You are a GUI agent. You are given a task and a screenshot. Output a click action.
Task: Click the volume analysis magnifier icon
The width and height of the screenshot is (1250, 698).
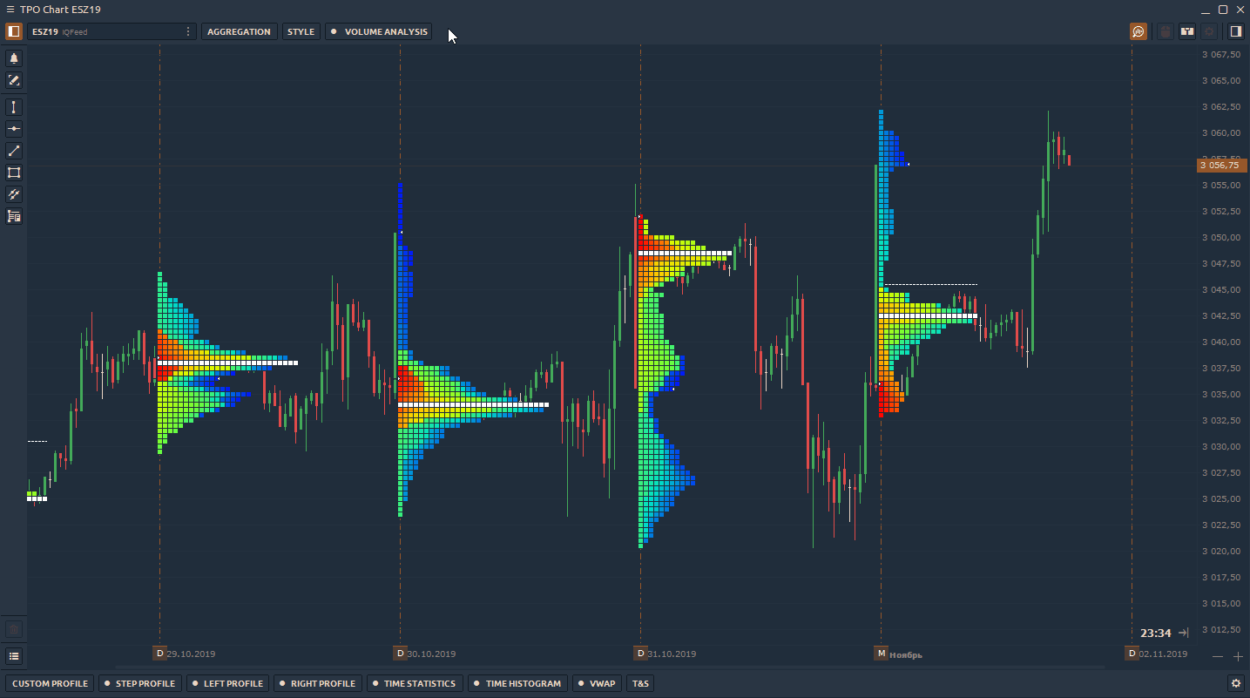(1139, 31)
